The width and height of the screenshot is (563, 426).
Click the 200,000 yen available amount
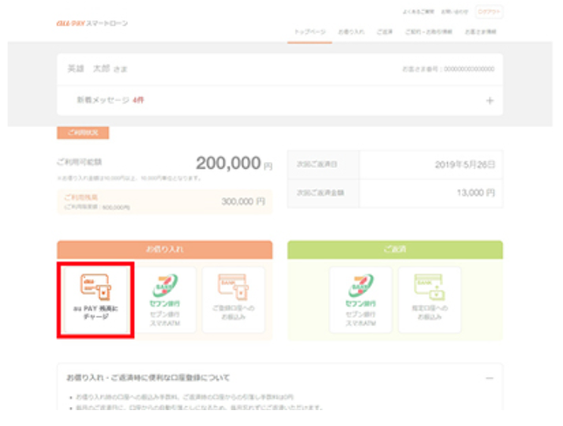click(x=234, y=163)
